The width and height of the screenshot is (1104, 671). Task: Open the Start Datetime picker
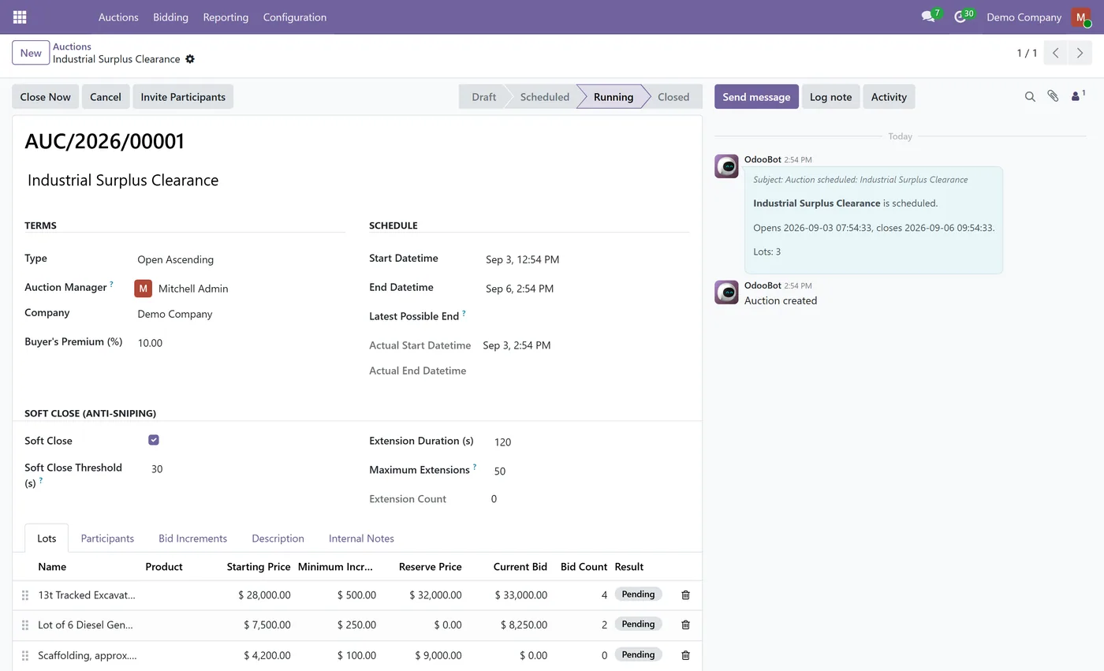(x=587, y=259)
